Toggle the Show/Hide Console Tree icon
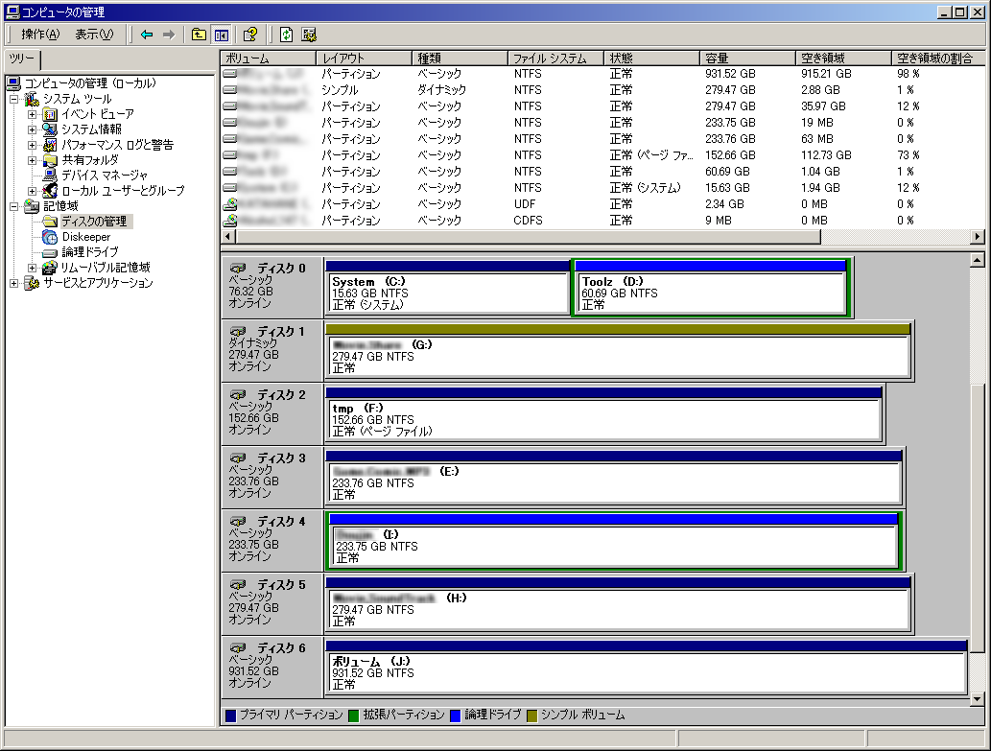The image size is (991, 751). click(221, 35)
